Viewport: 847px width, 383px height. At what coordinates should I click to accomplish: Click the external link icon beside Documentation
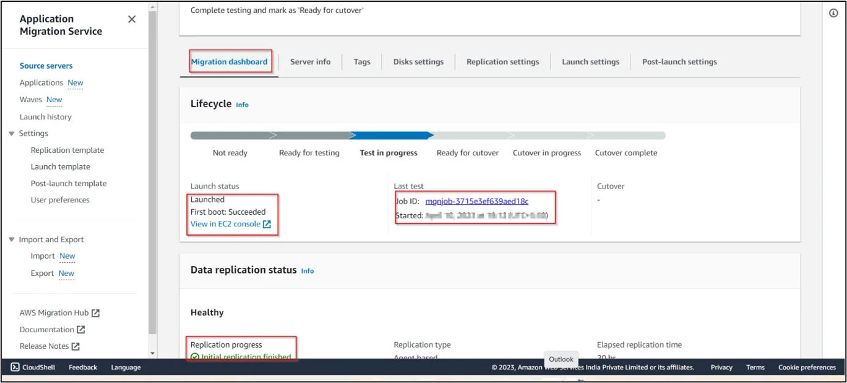[81, 330]
